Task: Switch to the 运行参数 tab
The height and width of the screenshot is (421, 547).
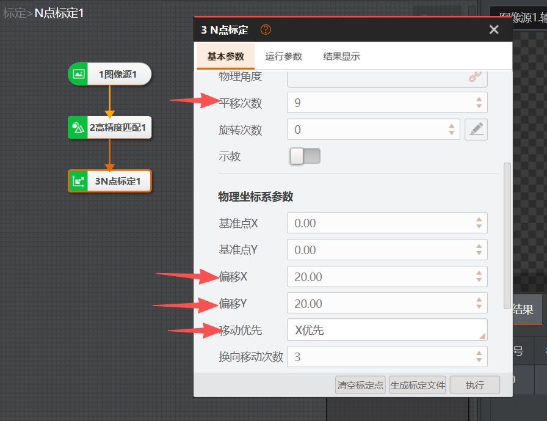Action: pyautogui.click(x=283, y=57)
